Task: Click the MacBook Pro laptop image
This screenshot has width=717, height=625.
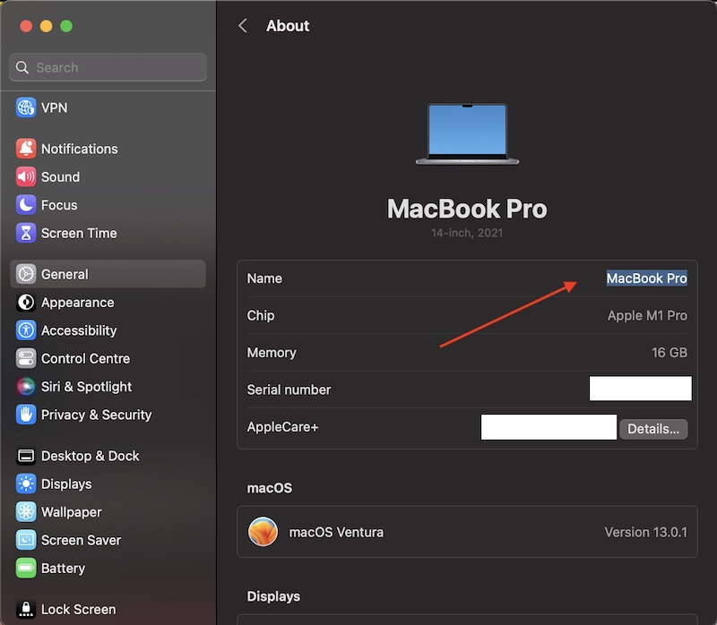Action: [467, 134]
